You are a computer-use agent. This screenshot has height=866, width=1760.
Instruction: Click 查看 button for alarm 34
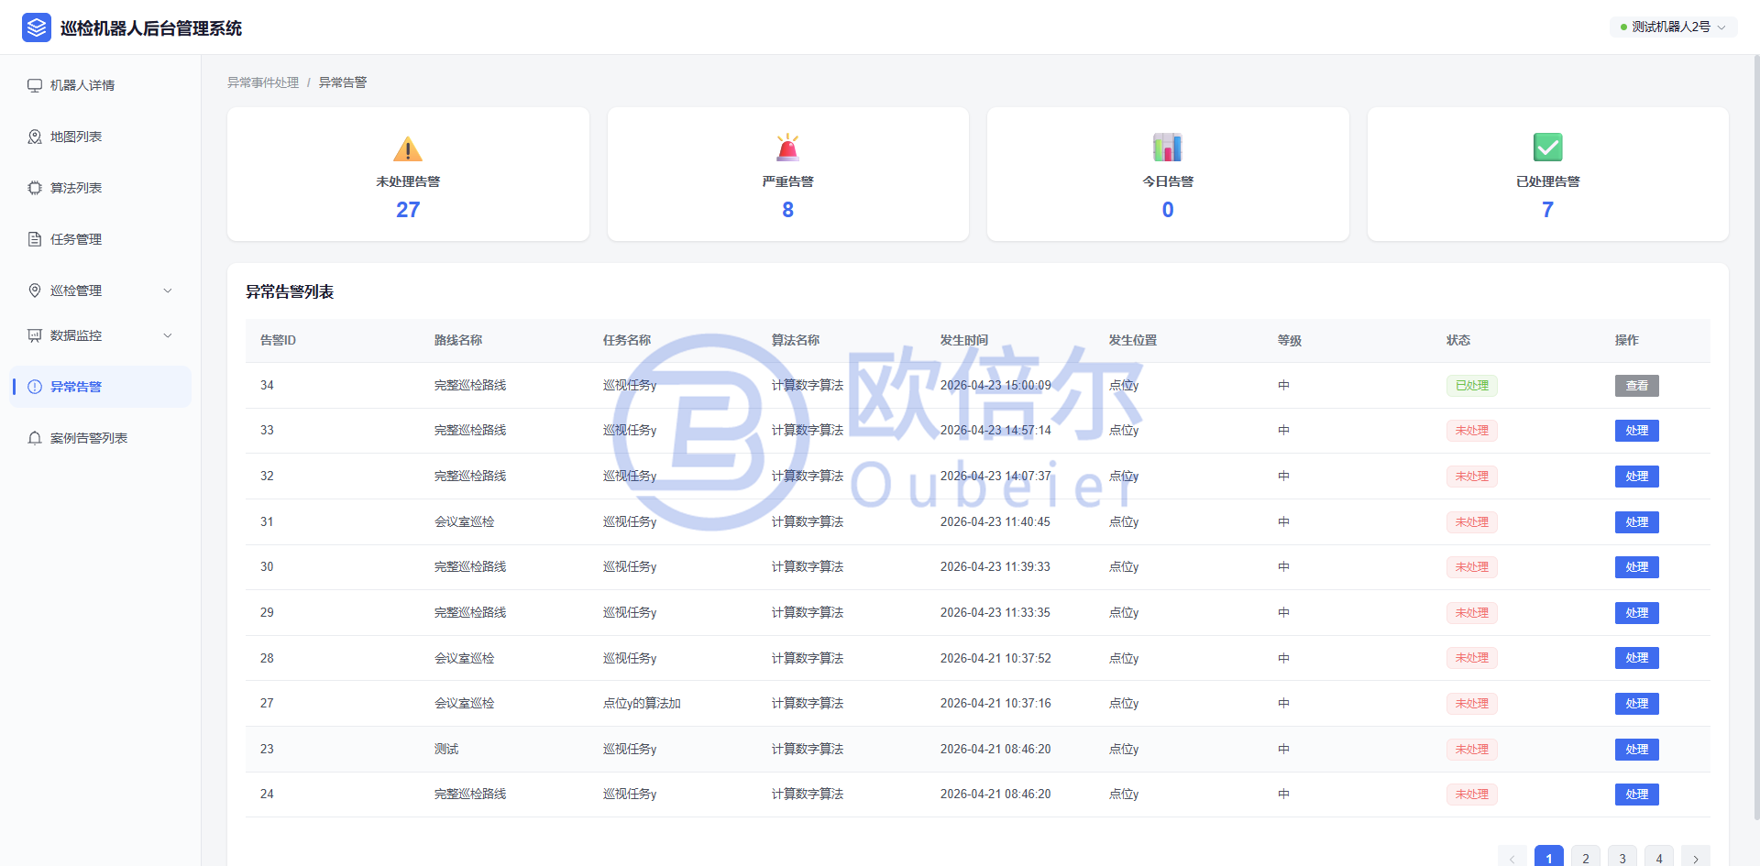(x=1636, y=386)
